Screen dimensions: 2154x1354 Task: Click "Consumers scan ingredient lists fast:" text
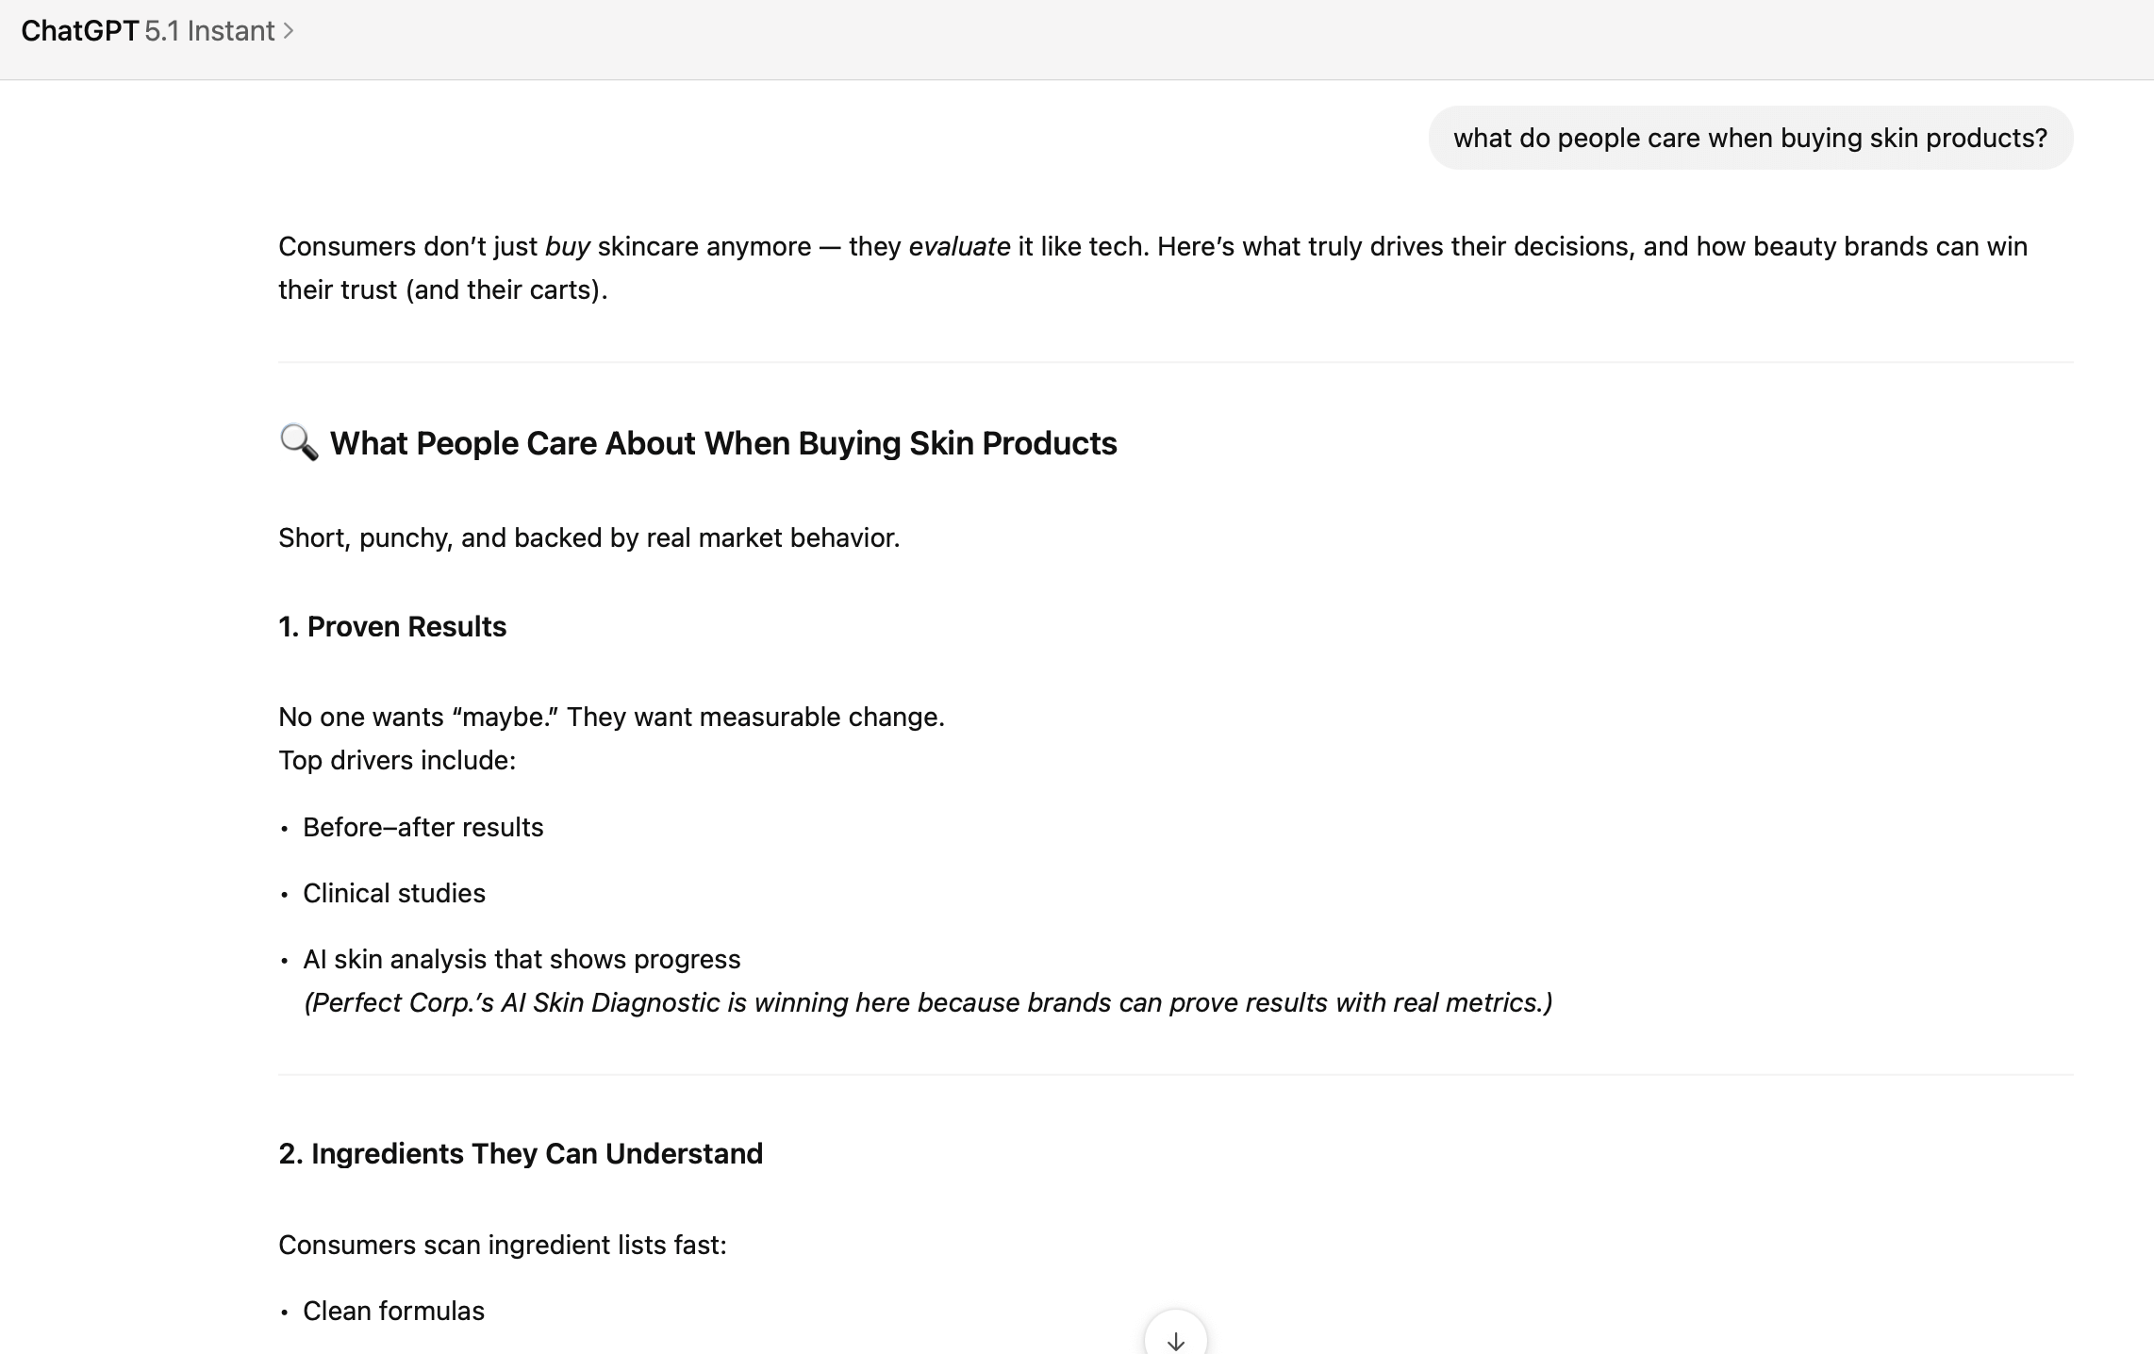pos(502,1245)
